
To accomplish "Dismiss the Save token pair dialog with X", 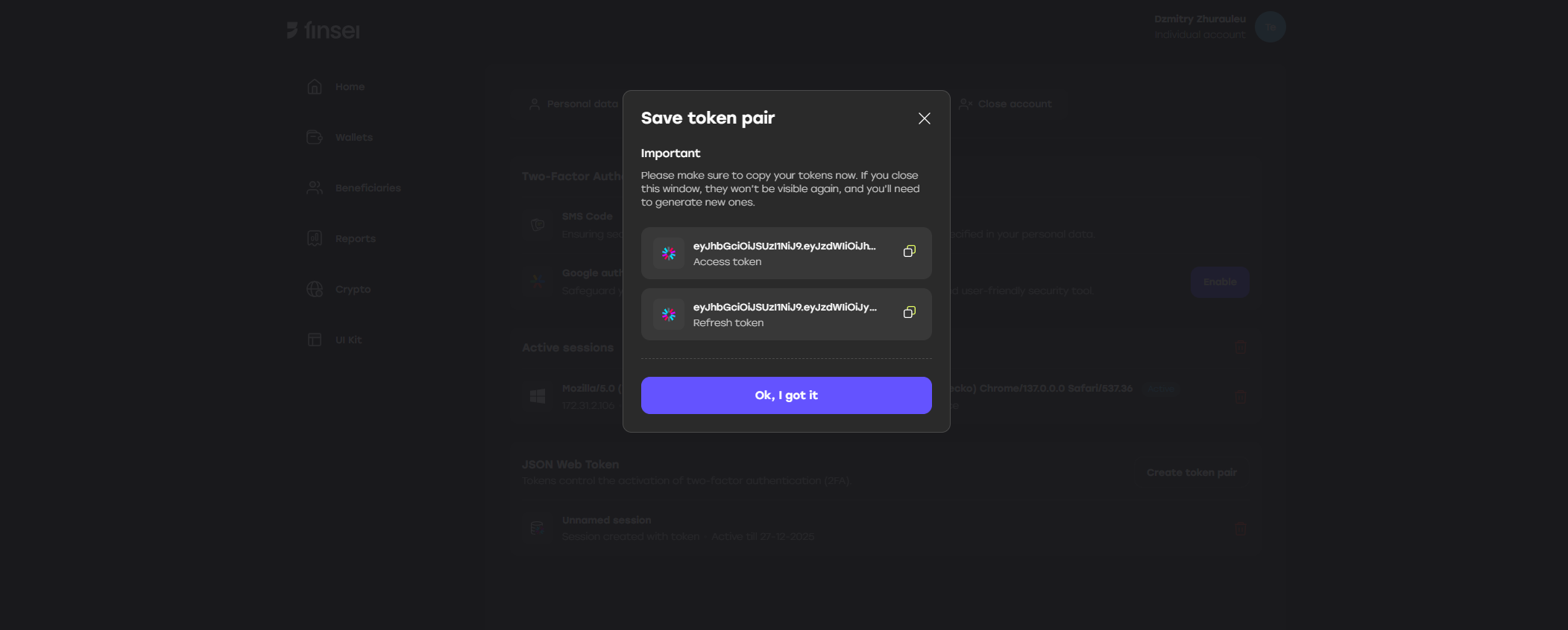I will coord(924,118).
